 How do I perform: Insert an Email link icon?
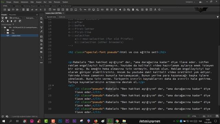pyautogui.click(x=102, y=10)
